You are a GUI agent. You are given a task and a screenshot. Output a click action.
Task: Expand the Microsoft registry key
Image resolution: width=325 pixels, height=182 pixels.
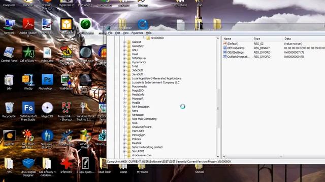(x=124, y=99)
